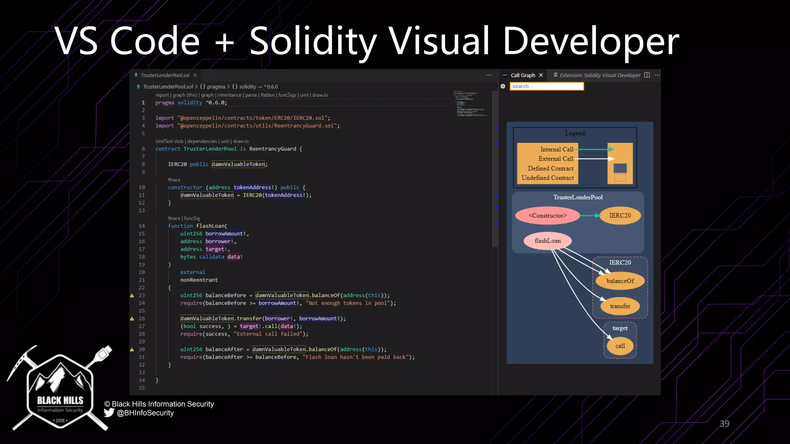Screen dimensions: 790x444
Task: Click the Call Graph settings gear icon
Action: pyautogui.click(x=503, y=86)
